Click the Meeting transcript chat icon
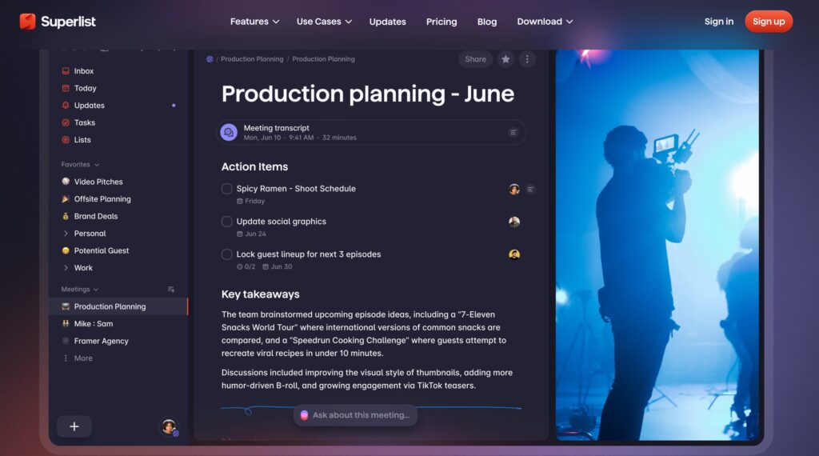This screenshot has width=819, height=456. [x=228, y=133]
